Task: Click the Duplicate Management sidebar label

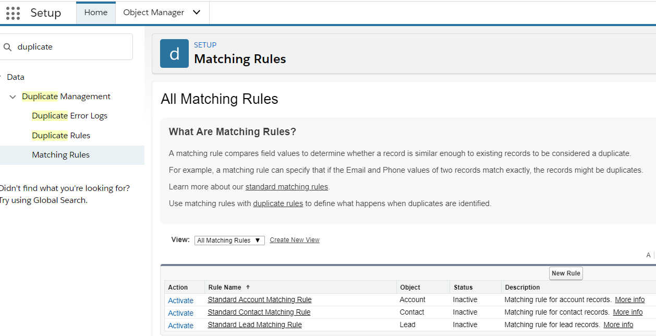Action: pyautogui.click(x=66, y=97)
